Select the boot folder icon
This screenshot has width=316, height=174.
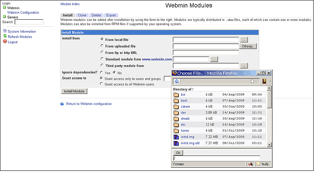click(x=176, y=101)
